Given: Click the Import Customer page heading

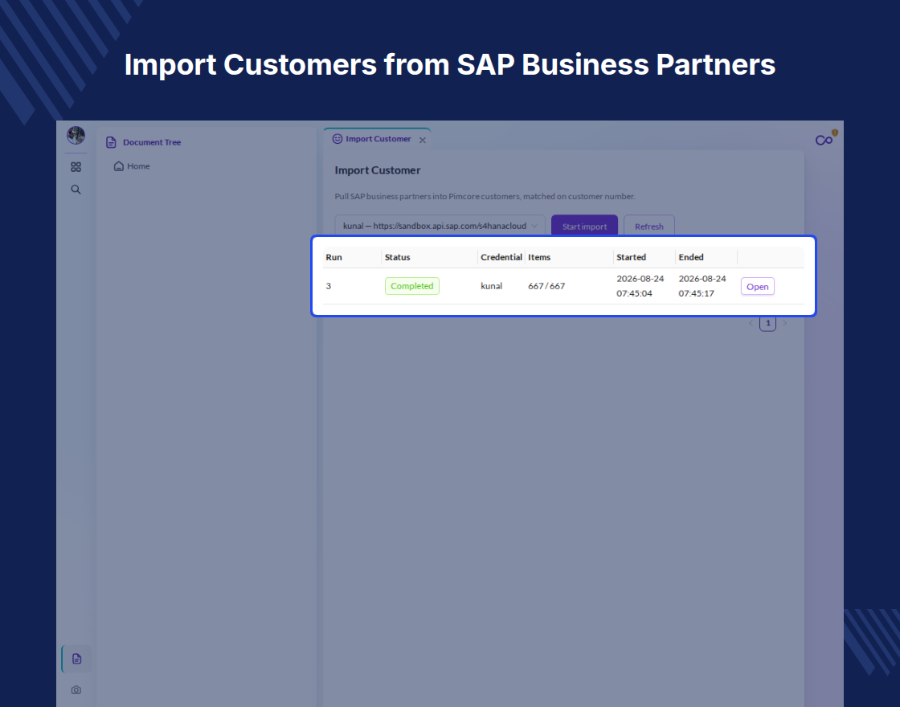Looking at the screenshot, I should click(378, 170).
